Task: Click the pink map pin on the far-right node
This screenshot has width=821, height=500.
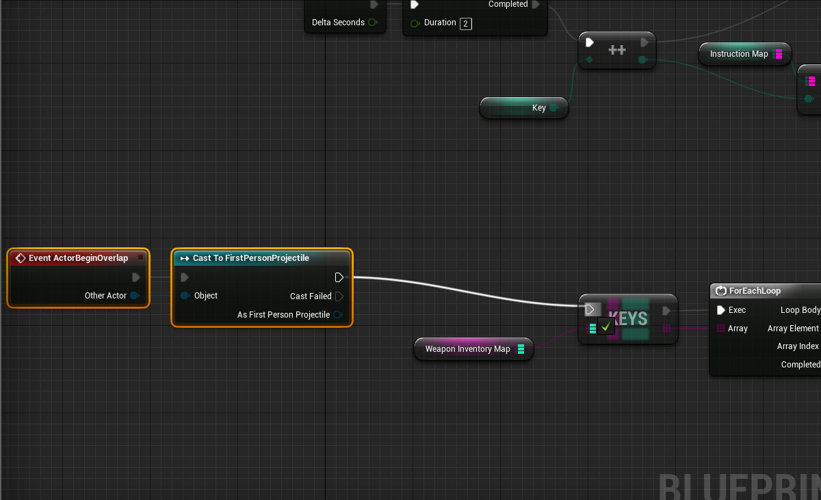Action: pyautogui.click(x=811, y=81)
